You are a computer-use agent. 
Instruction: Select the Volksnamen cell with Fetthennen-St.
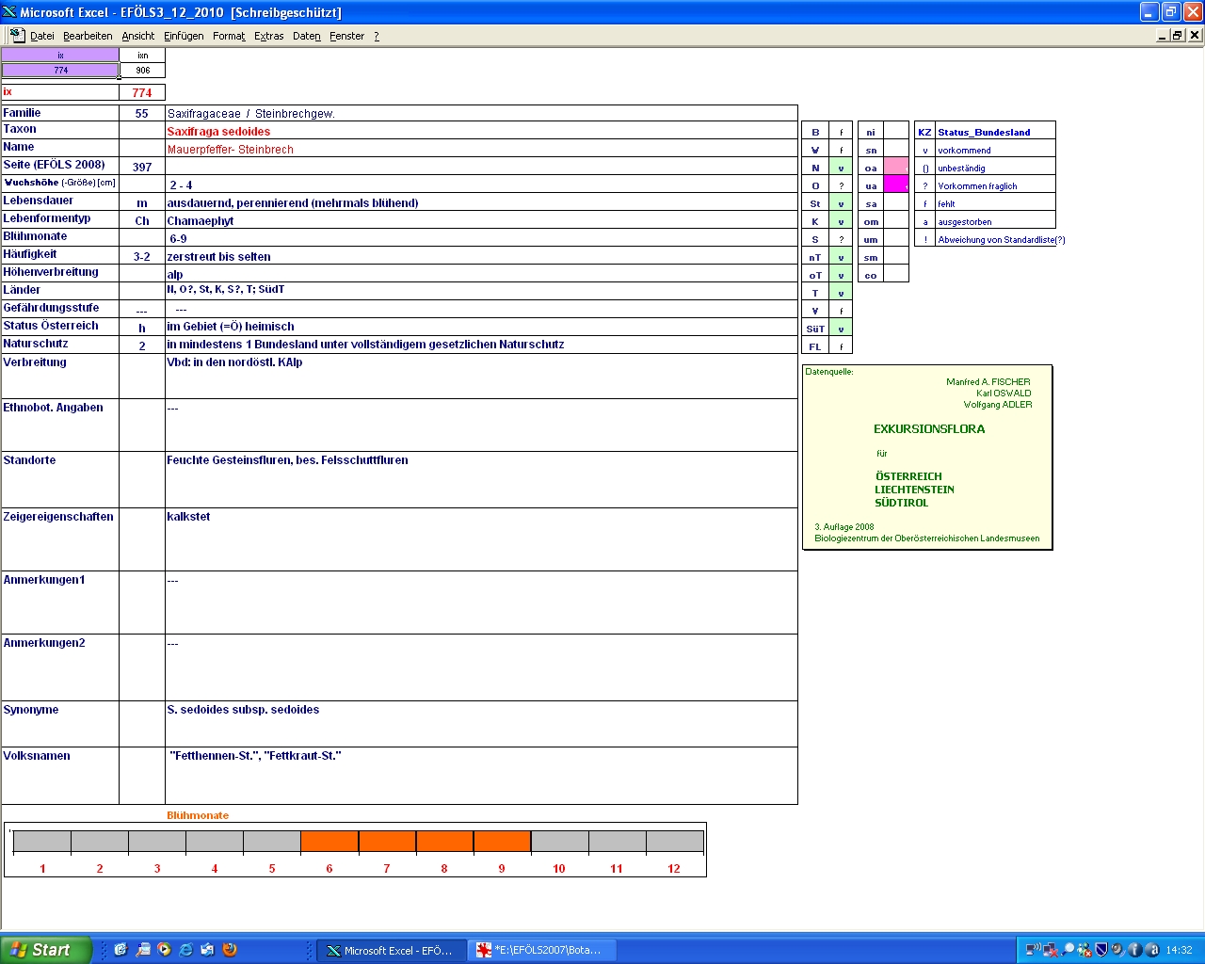pyautogui.click(x=481, y=776)
